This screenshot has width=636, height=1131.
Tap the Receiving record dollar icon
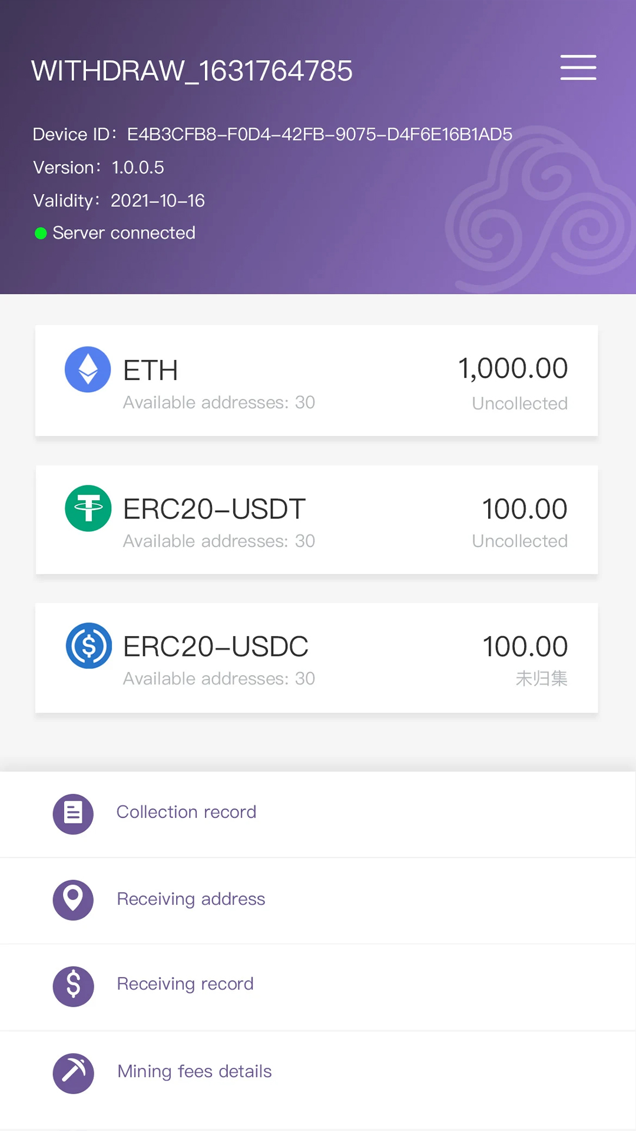(x=73, y=986)
